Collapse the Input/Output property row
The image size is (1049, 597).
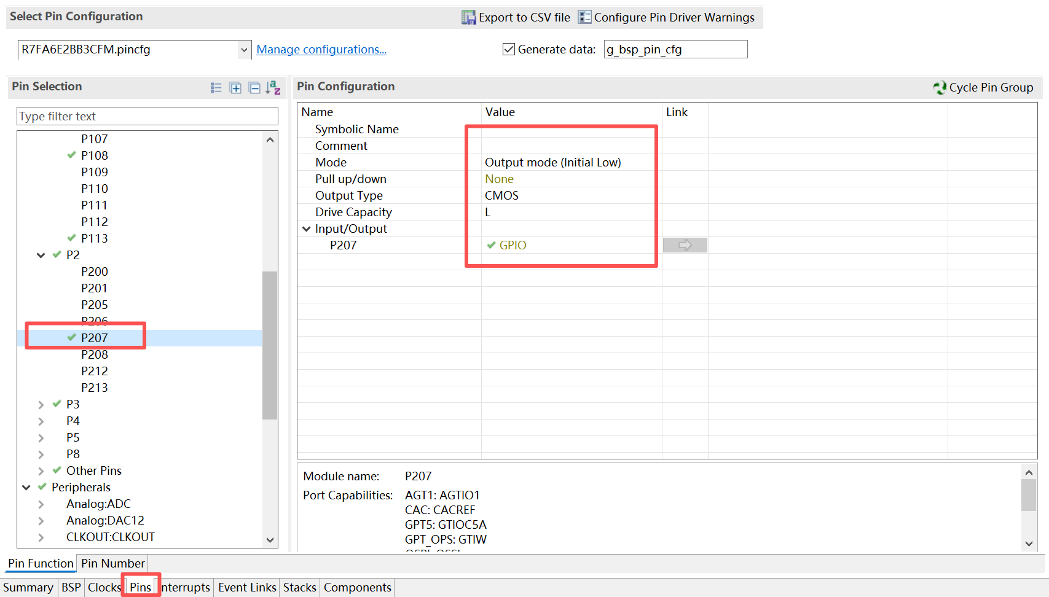tap(306, 228)
